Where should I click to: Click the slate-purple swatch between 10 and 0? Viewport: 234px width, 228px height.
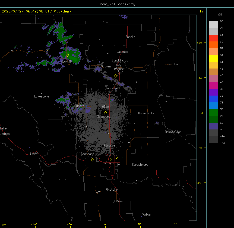[x=213, y=126]
